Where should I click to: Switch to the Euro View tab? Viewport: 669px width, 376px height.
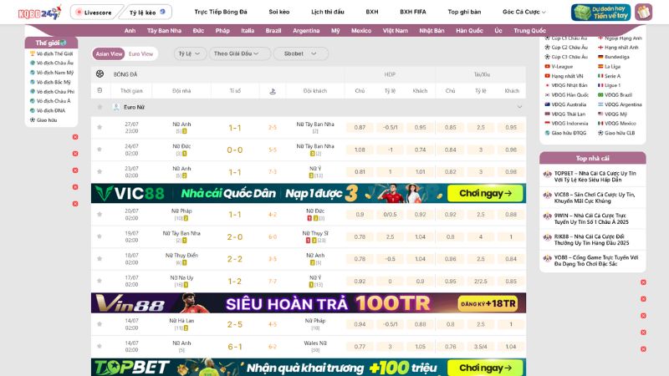click(x=140, y=53)
